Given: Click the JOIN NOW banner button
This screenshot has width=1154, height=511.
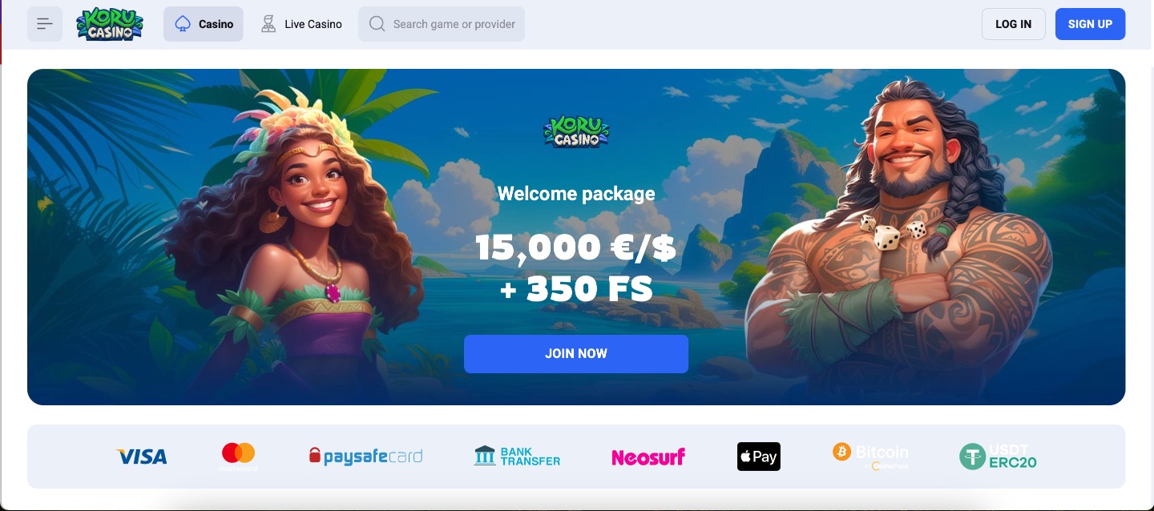Looking at the screenshot, I should point(576,354).
